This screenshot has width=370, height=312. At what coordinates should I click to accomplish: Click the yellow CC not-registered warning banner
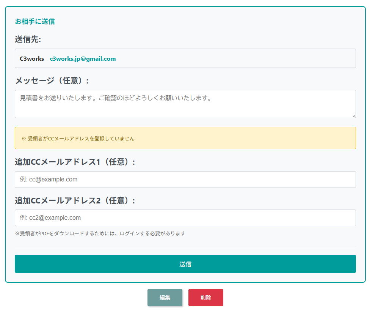(x=227, y=138)
